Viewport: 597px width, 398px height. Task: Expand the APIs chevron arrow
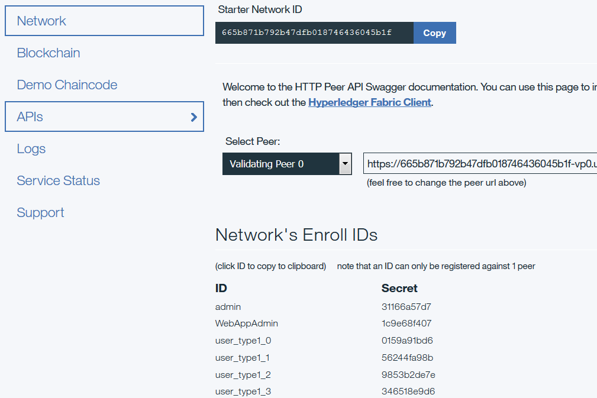pyautogui.click(x=193, y=117)
